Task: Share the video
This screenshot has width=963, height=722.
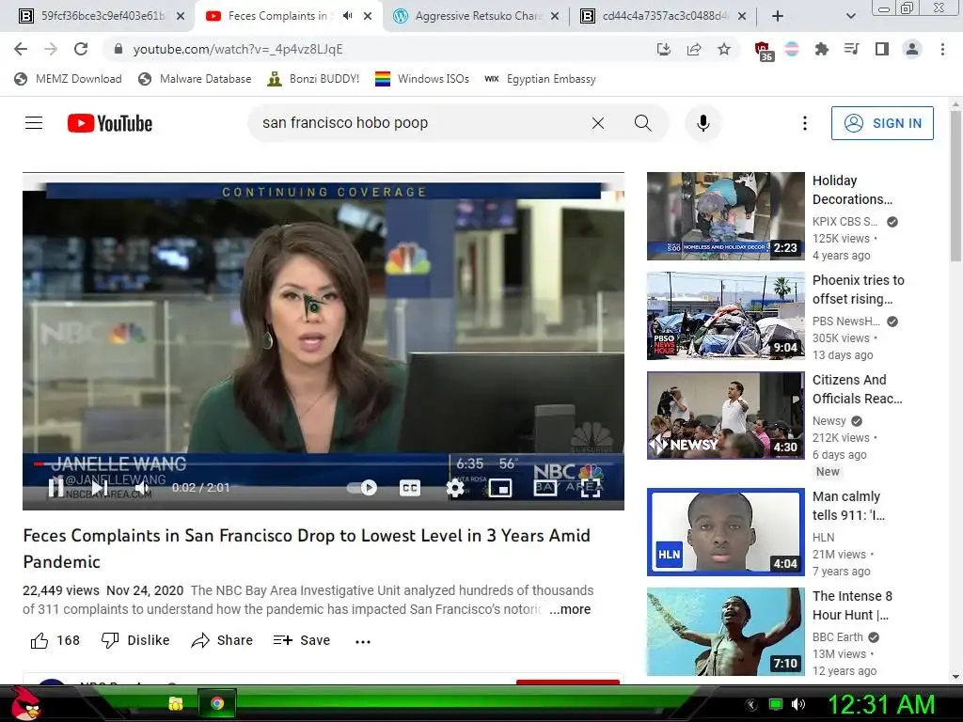Action: pos(222,640)
